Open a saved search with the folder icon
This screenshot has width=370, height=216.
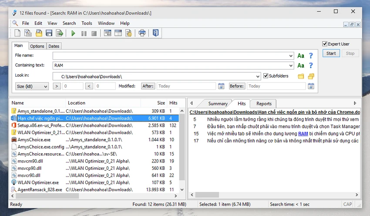(39, 33)
